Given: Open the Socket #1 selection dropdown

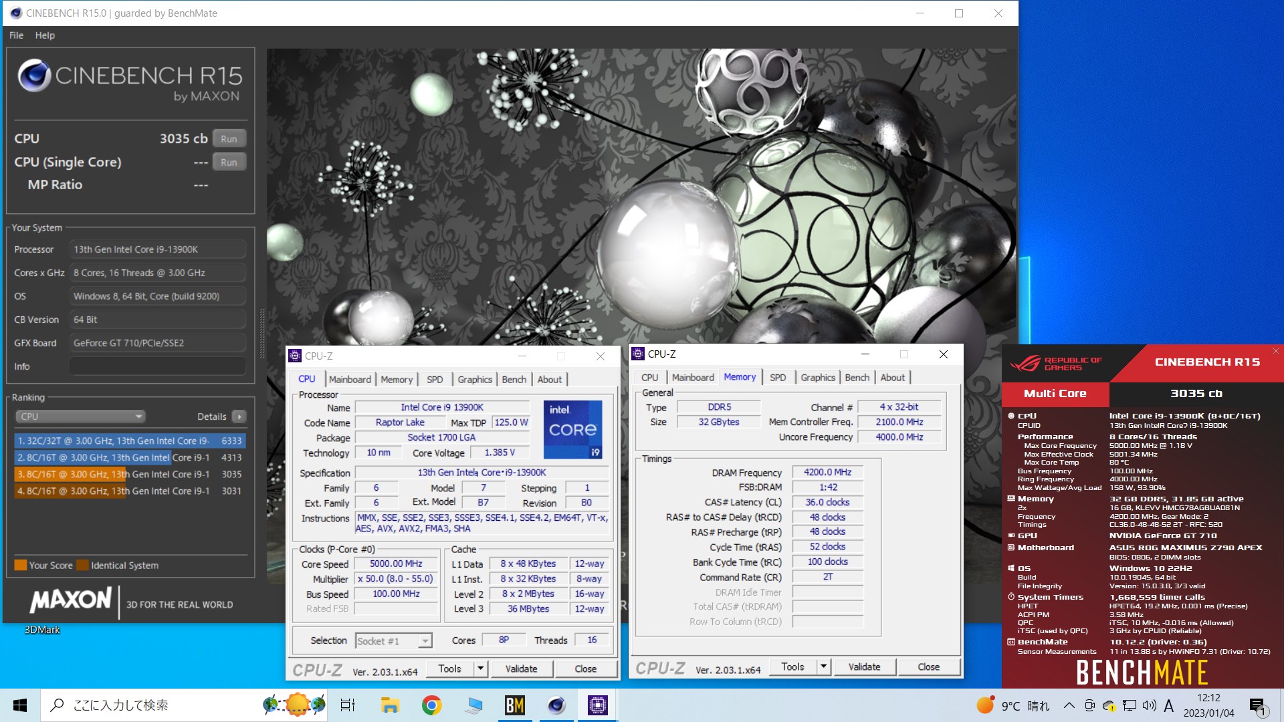Looking at the screenshot, I should coord(393,641).
